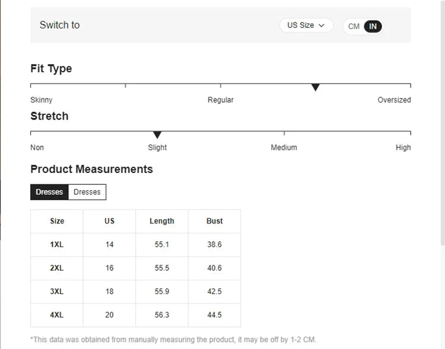Screen dimensions: 445x349
Task: Click the Medium label on Stretch scale
Action: point(284,148)
